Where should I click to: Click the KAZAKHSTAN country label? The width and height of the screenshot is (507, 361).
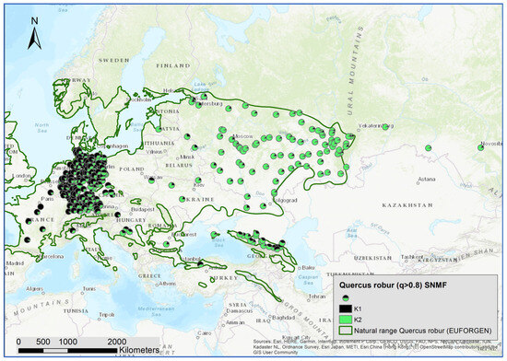[x=407, y=205]
